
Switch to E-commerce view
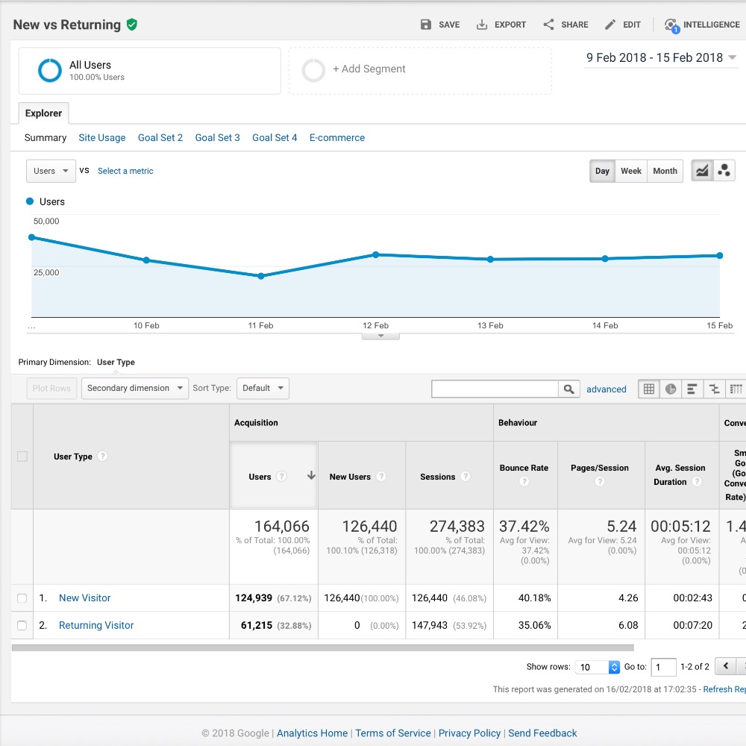click(x=337, y=137)
